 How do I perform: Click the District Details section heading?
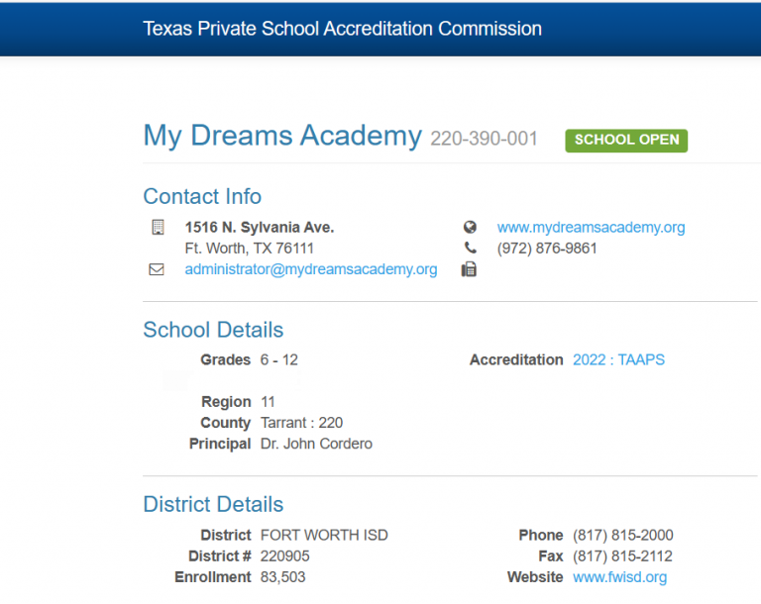point(213,504)
